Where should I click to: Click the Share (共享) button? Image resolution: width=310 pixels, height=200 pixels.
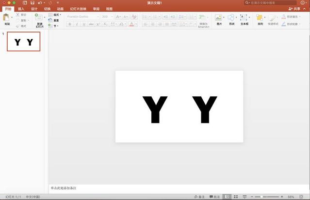[294, 9]
